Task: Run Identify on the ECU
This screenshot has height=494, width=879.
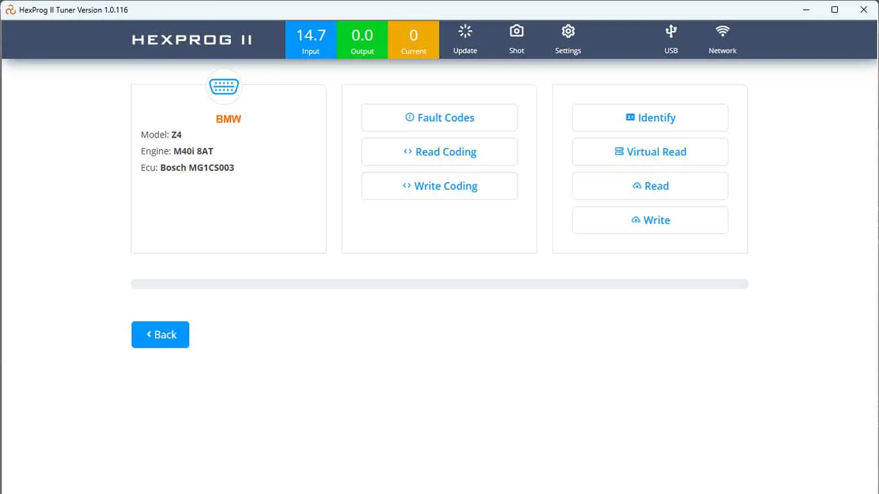Action: click(x=650, y=118)
